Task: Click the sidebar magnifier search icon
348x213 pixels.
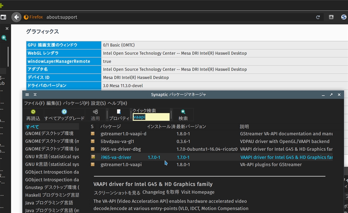Action: (x=4, y=38)
